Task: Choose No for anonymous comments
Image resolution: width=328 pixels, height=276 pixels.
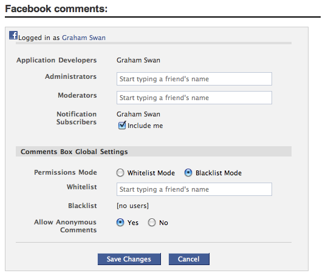Action: [x=152, y=222]
